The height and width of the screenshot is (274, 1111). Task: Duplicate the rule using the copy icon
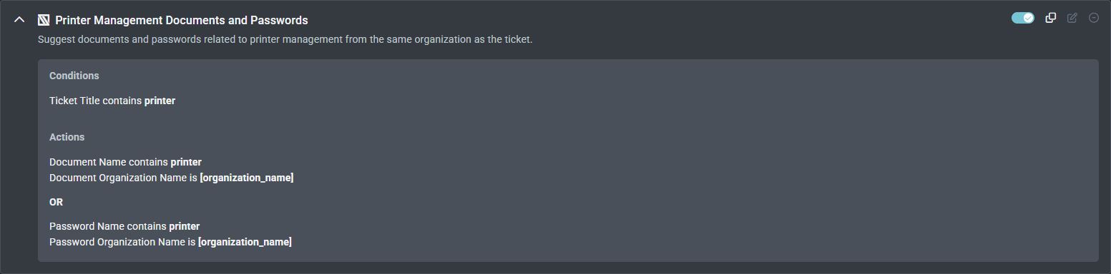pos(1051,18)
